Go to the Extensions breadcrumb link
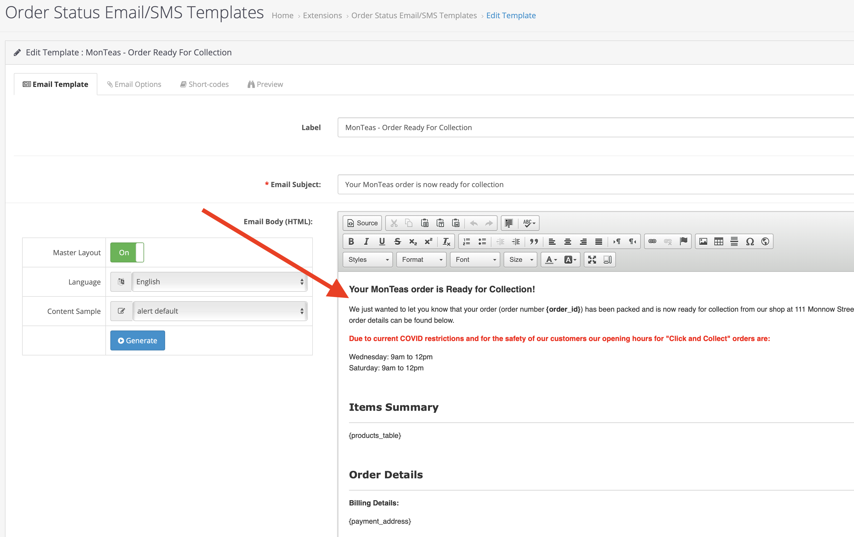The width and height of the screenshot is (854, 537). coord(322,16)
